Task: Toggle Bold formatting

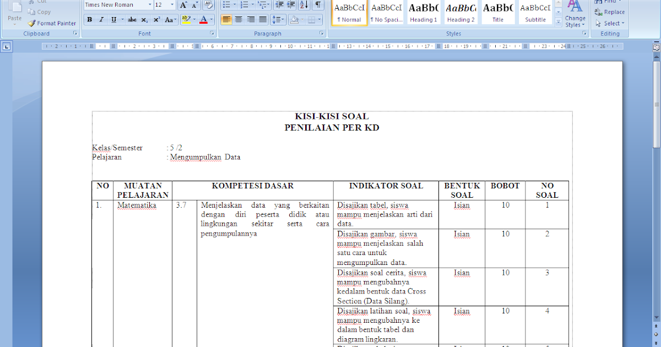Action: point(90,20)
